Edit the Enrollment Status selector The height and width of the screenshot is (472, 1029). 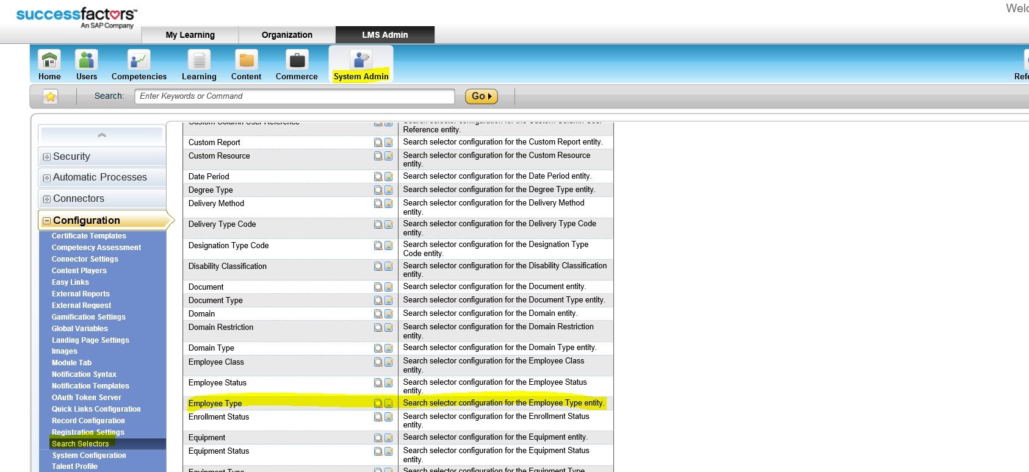[x=388, y=417]
